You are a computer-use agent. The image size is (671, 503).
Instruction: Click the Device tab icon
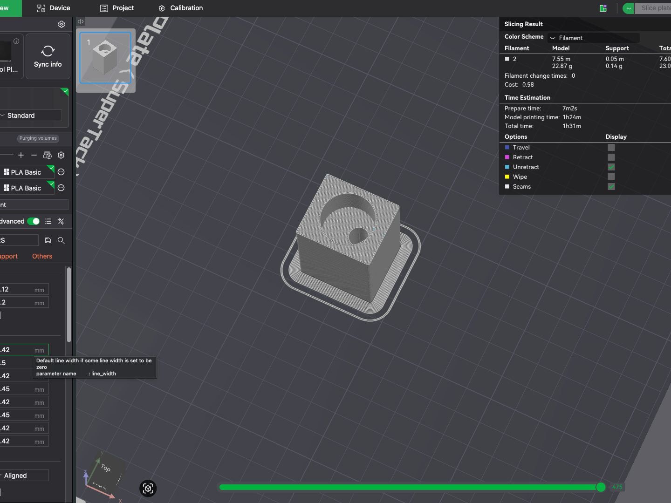pyautogui.click(x=41, y=8)
